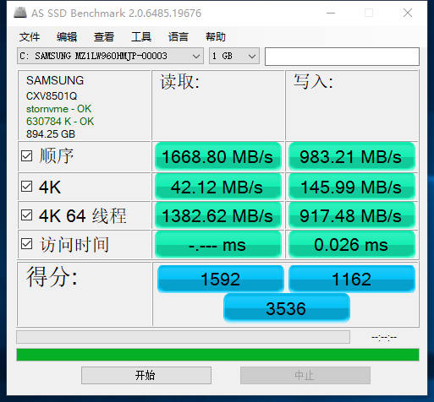Open the 文件 menu

click(x=30, y=37)
